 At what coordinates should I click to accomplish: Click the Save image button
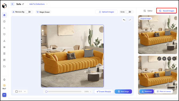123,92
